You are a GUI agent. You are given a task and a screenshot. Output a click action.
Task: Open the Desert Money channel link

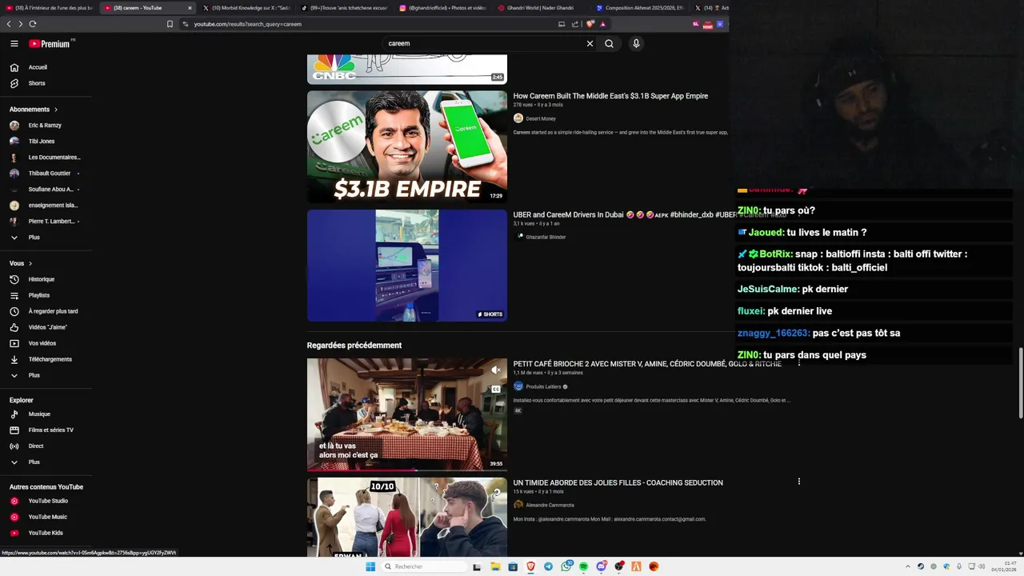540,118
